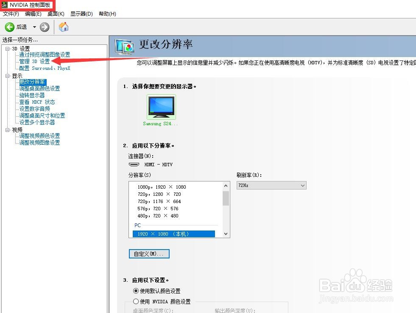Select the Samsung S24 monitor thumbnail
The image size is (416, 313).
click(161, 107)
